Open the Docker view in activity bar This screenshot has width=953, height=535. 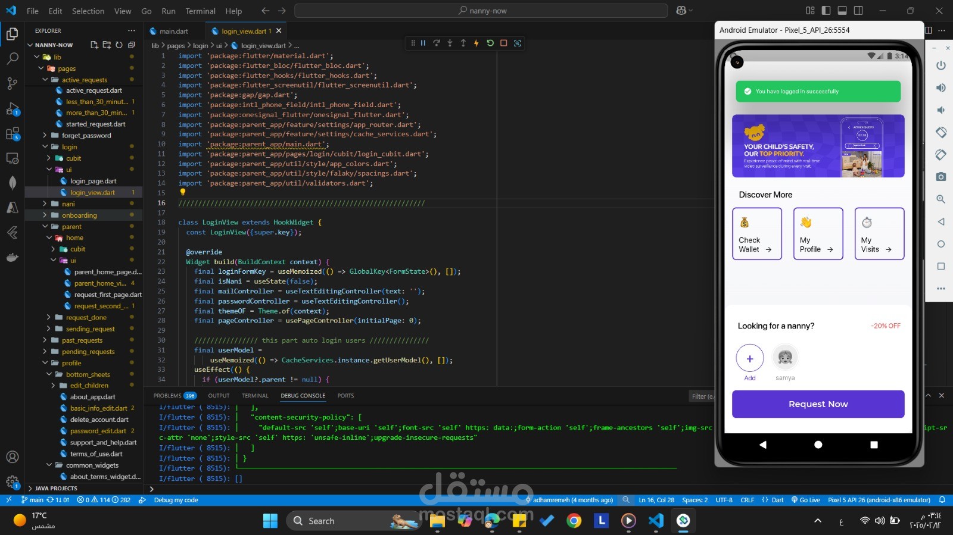(12, 258)
